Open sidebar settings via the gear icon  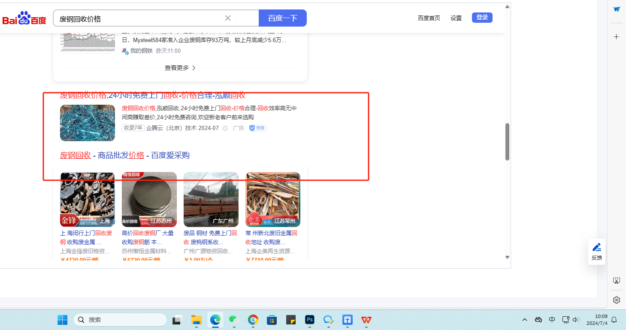click(x=616, y=300)
